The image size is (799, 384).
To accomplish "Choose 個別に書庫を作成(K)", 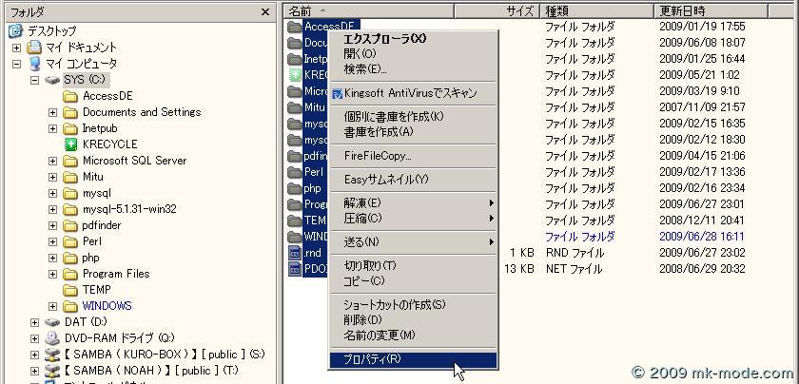I will [413, 117].
